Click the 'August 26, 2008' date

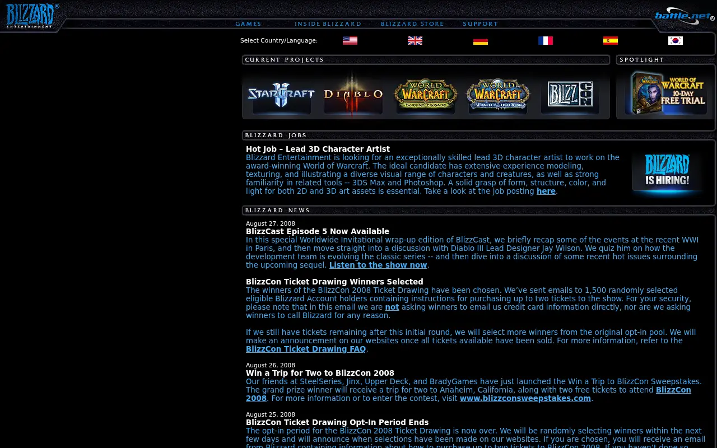pyautogui.click(x=271, y=365)
